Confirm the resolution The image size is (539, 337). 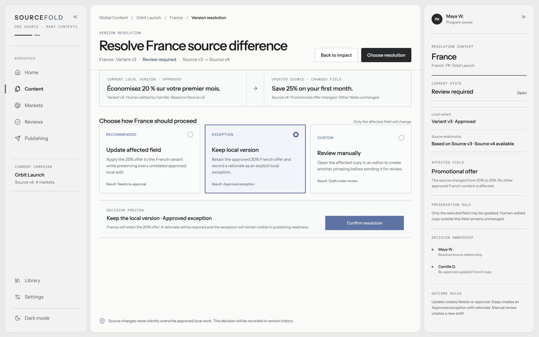coord(365,223)
